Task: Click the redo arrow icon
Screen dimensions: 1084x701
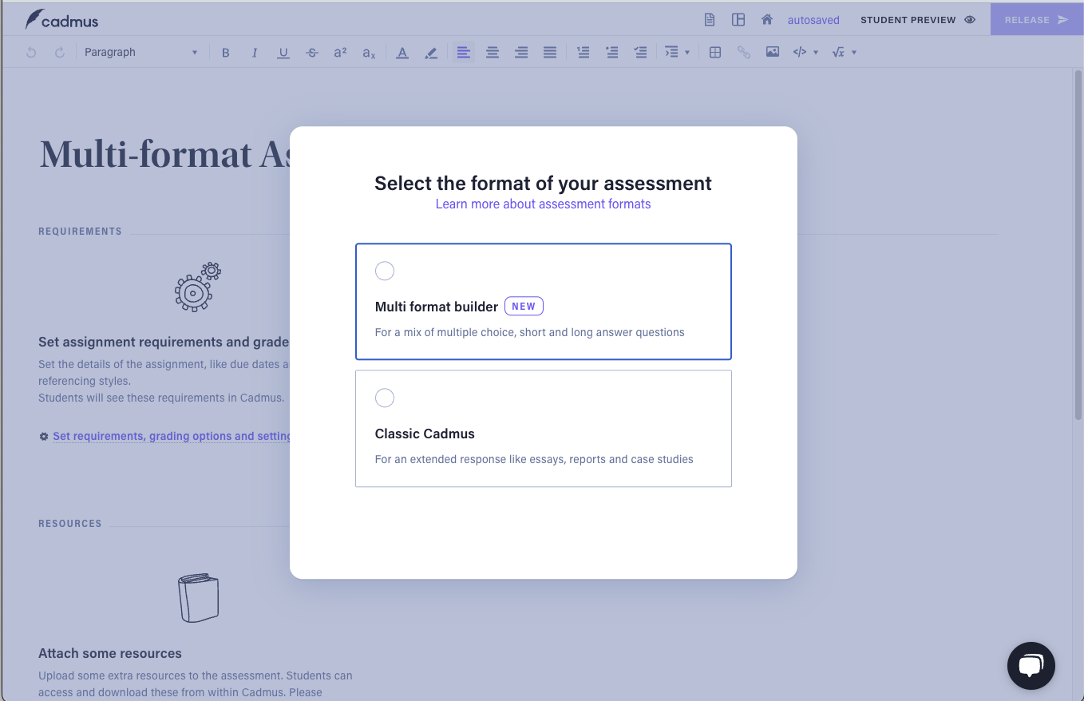Action: point(60,53)
